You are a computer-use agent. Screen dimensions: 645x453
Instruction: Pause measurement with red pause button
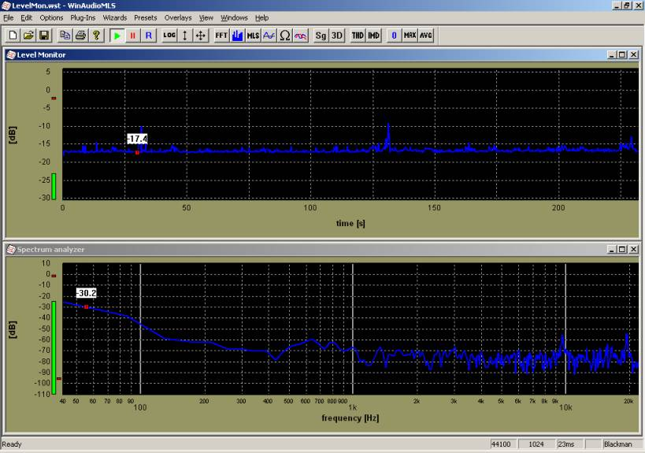(132, 35)
